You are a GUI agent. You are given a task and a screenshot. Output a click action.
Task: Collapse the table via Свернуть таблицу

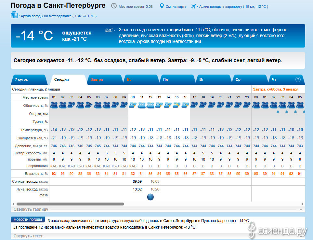tap(31, 209)
